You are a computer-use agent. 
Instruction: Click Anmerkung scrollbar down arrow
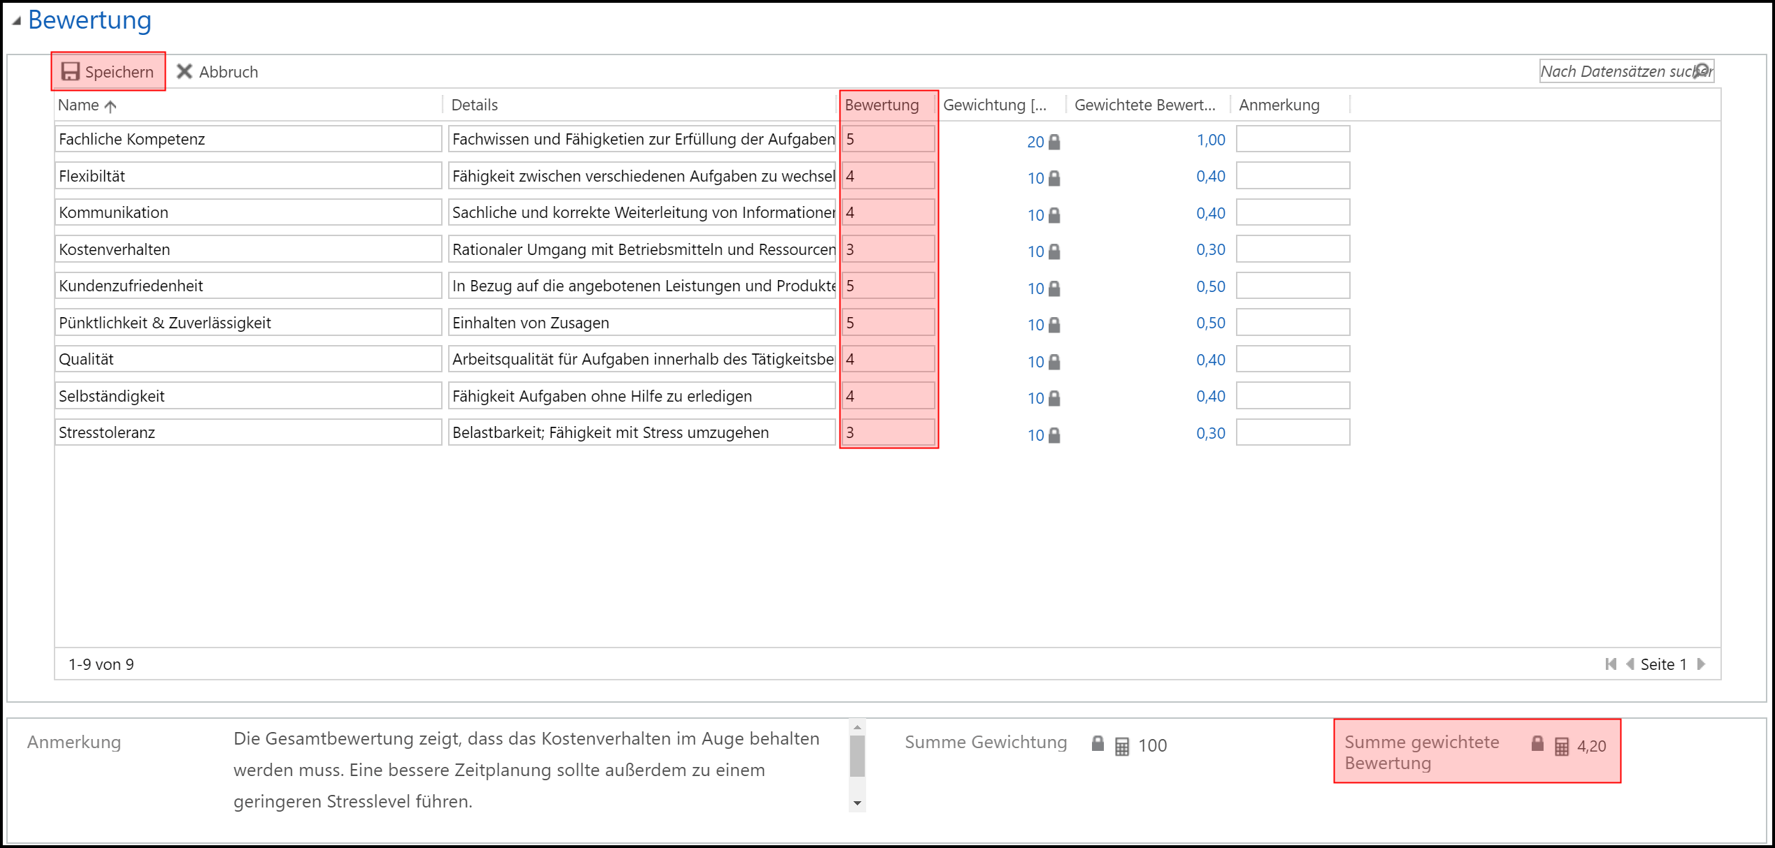(858, 803)
